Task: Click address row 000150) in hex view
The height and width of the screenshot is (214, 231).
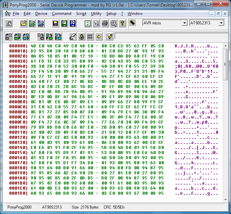Action: [18, 153]
